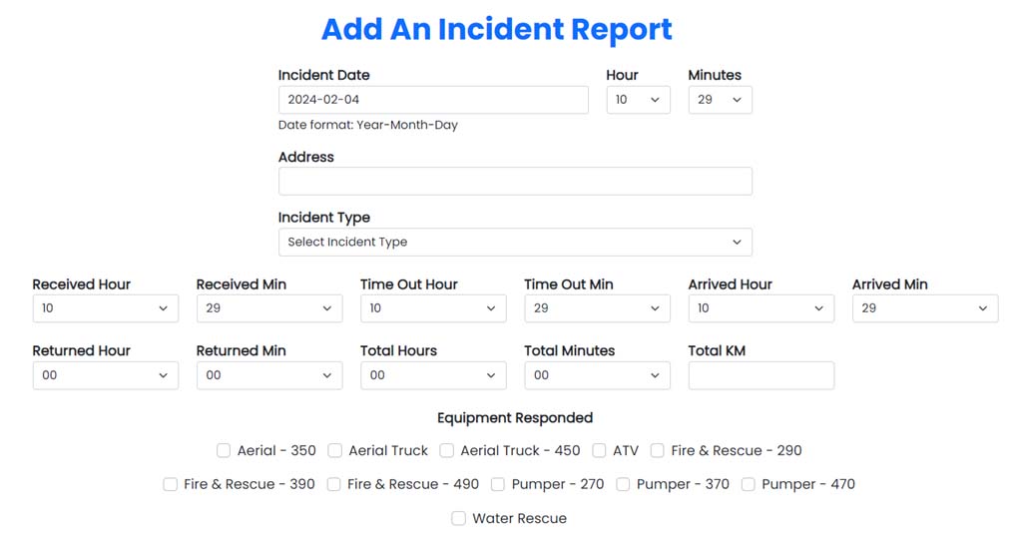Click the Incident Date input field
1012x538 pixels.
[432, 100]
